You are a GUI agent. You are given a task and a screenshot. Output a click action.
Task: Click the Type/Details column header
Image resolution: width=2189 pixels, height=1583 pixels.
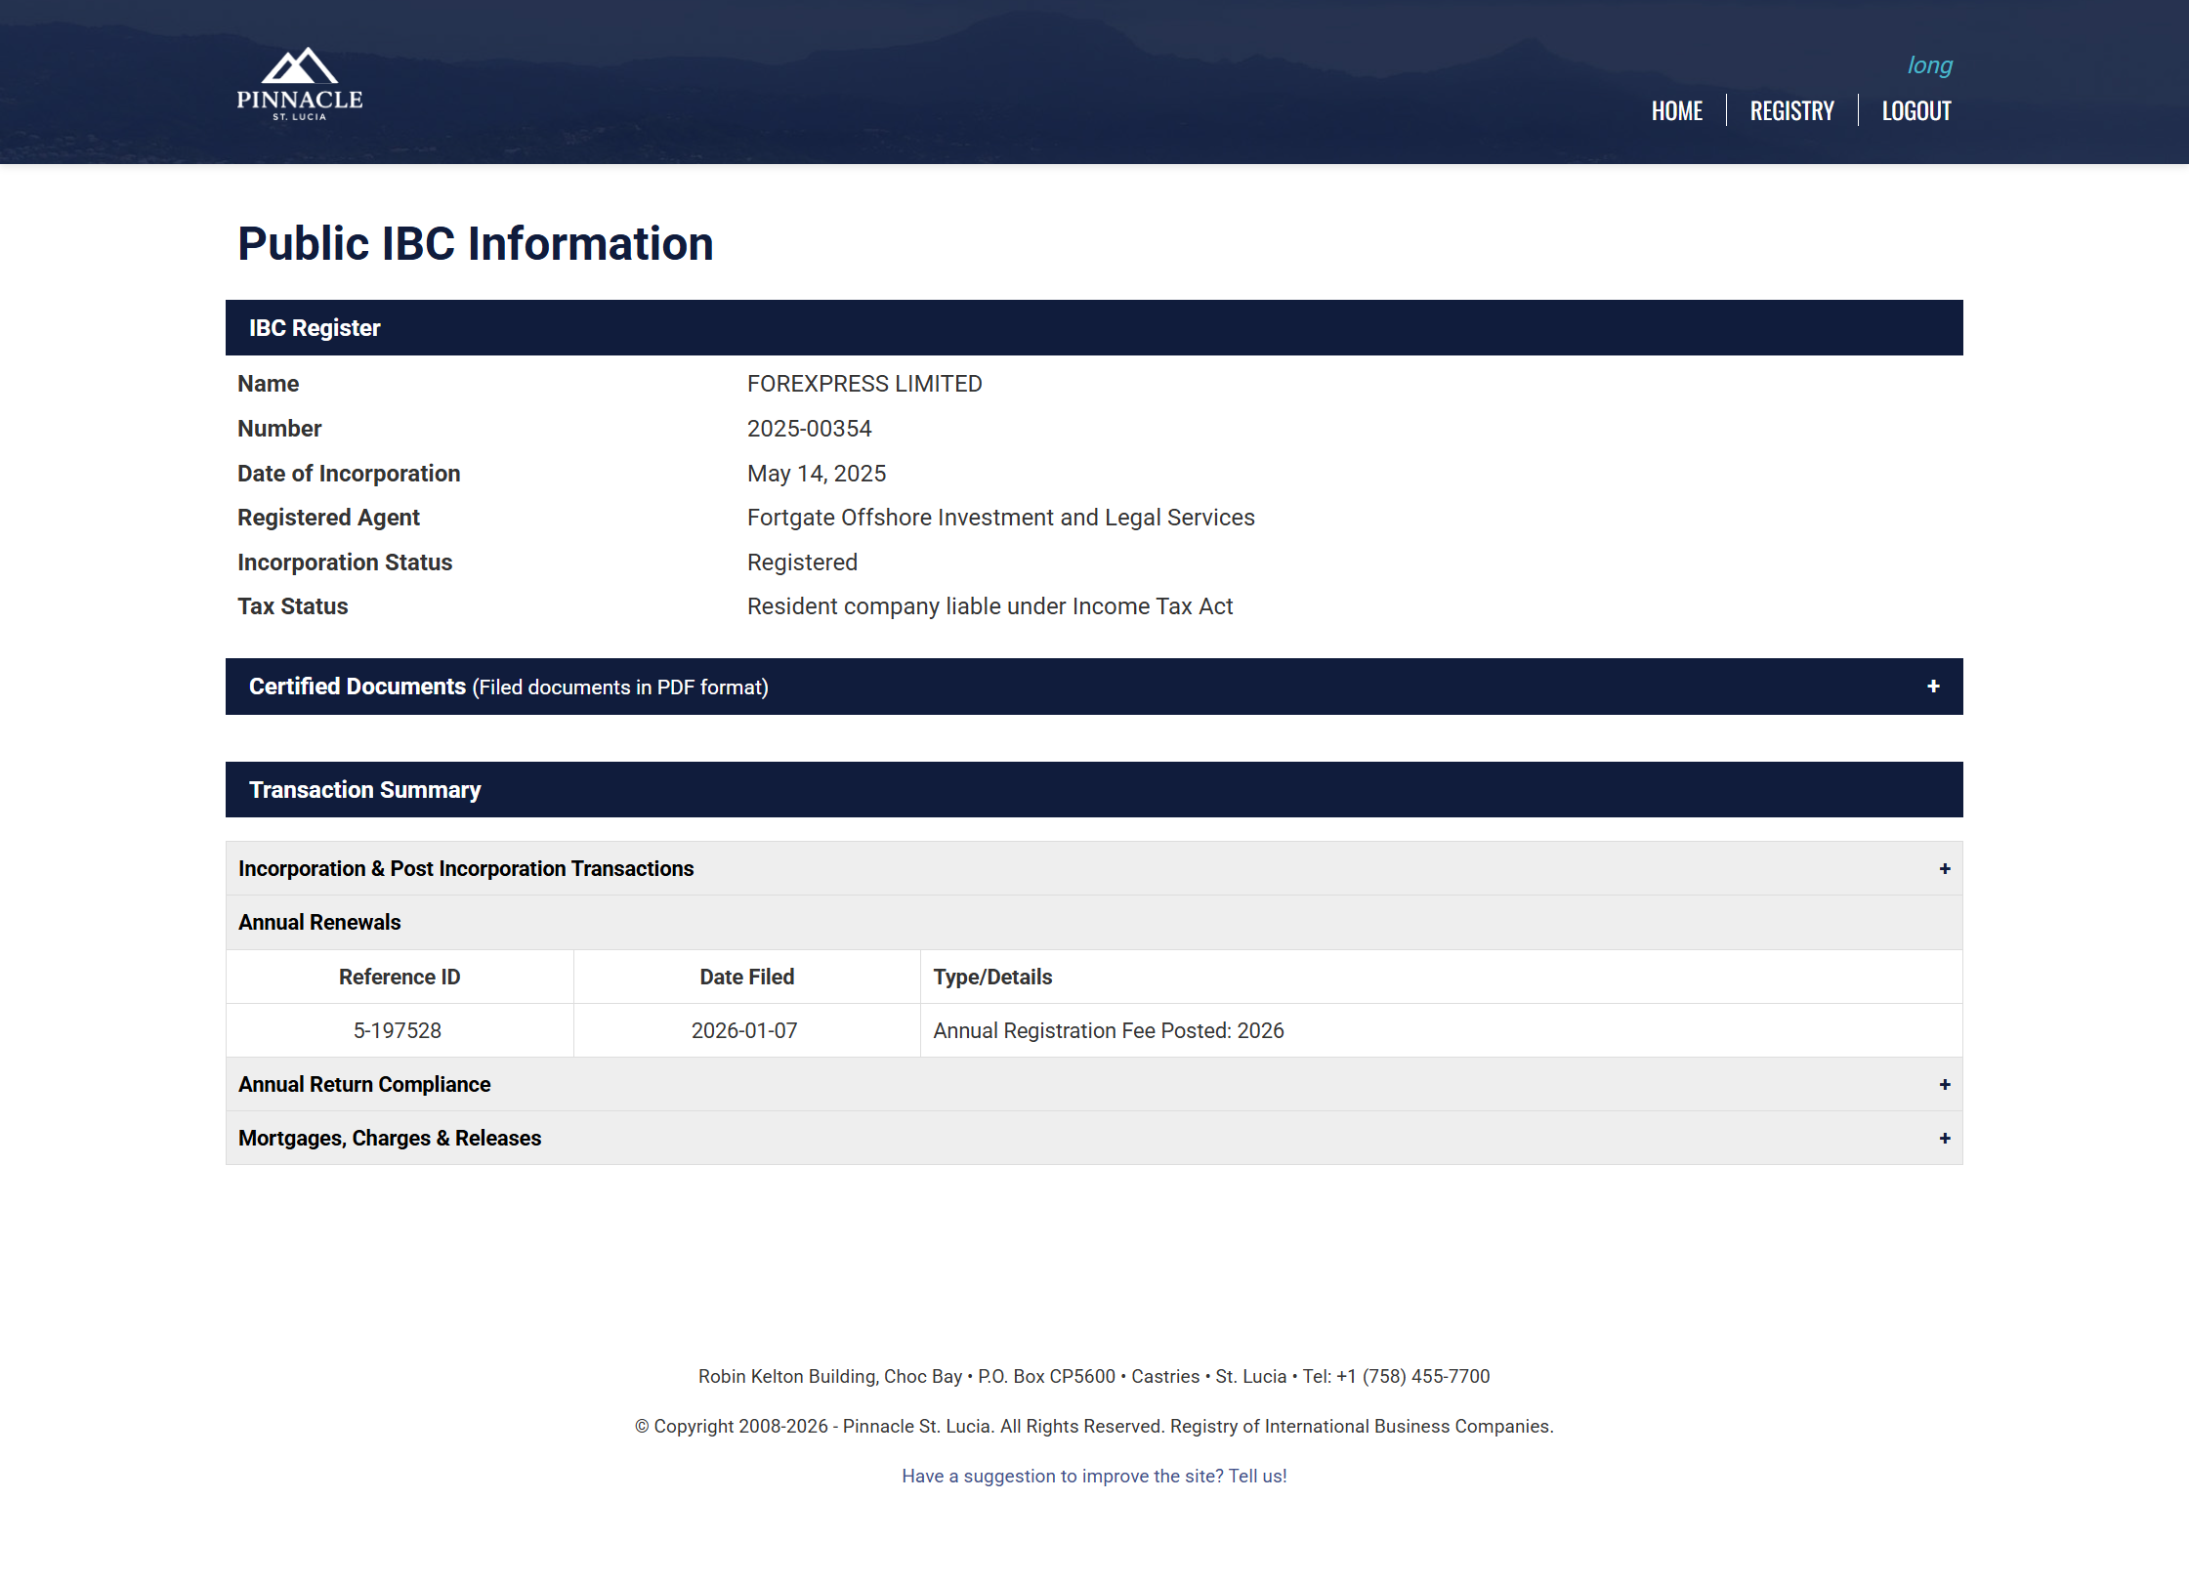click(x=1441, y=978)
